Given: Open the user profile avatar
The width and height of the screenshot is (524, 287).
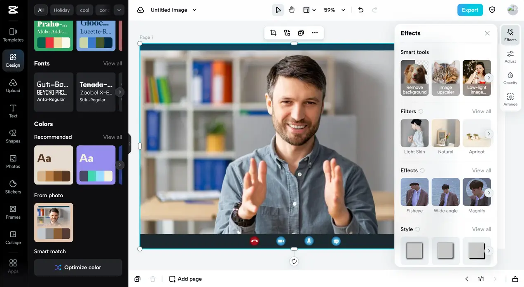Looking at the screenshot, I should 512,10.
